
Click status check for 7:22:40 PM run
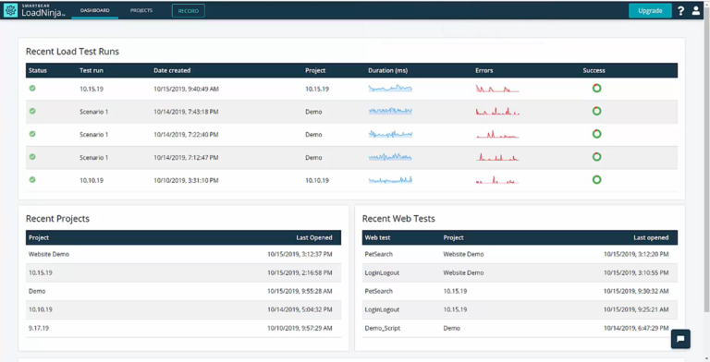coord(32,134)
